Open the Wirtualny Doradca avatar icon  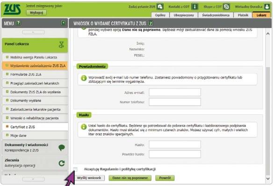[x=267, y=7]
